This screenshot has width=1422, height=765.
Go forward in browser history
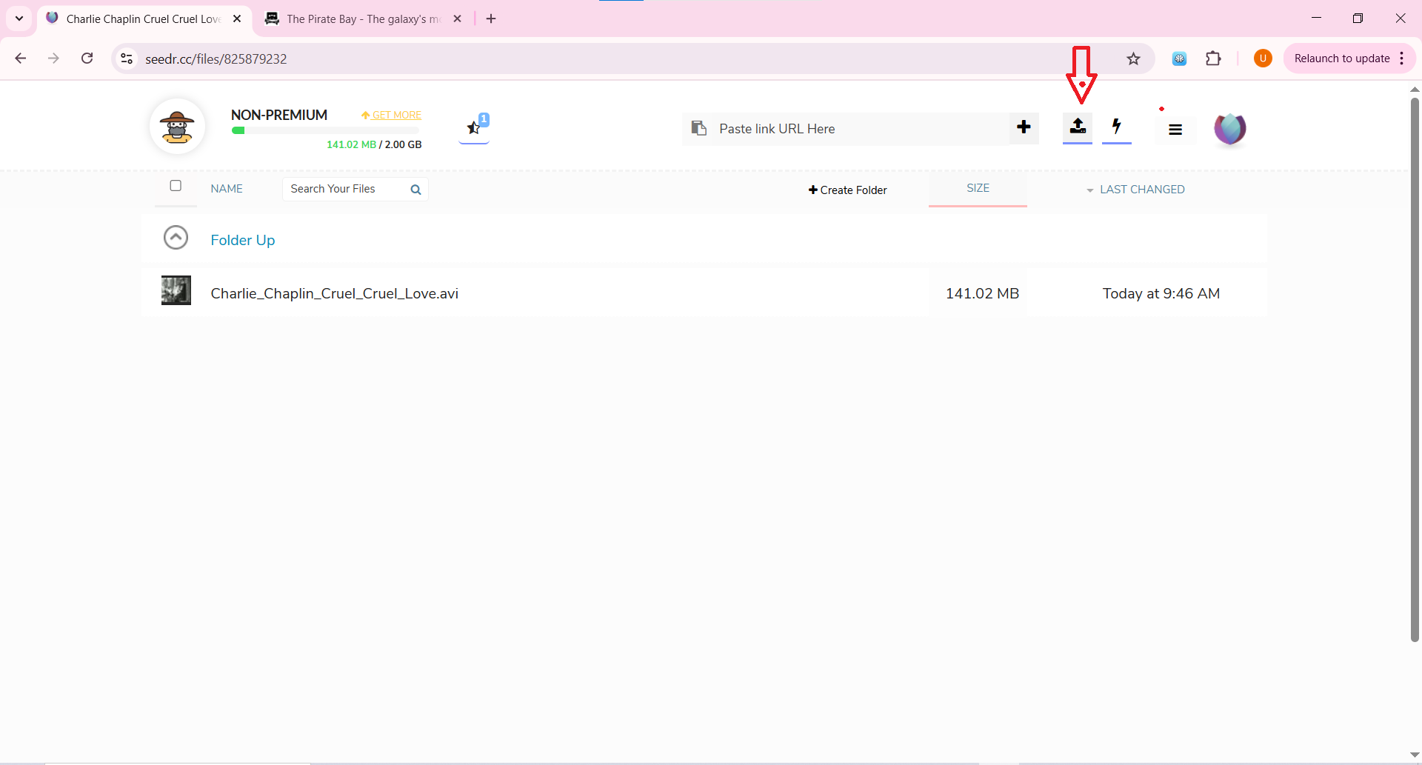click(x=53, y=59)
